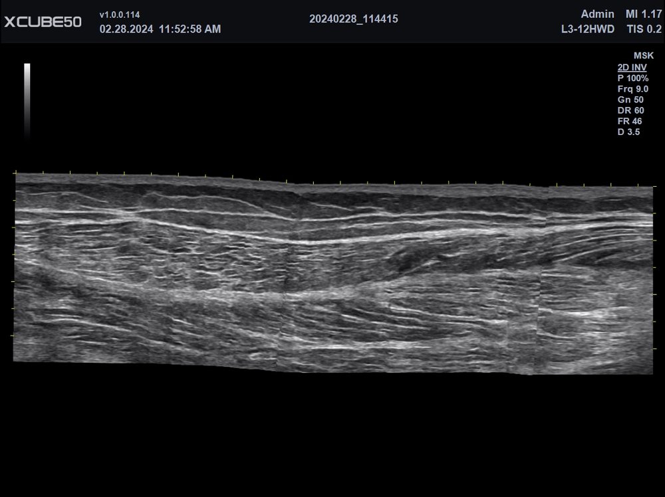Click the grayscale bar

tap(27, 101)
